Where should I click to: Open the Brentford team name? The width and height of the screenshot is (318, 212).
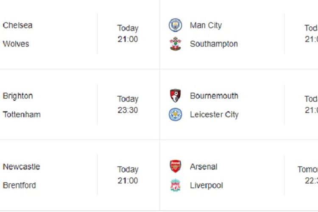click(x=19, y=185)
